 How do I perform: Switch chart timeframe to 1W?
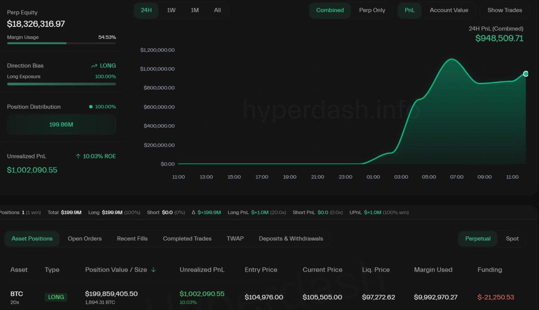(171, 10)
